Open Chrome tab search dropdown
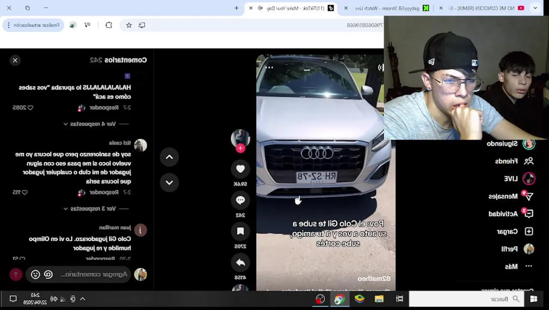 click(535, 8)
